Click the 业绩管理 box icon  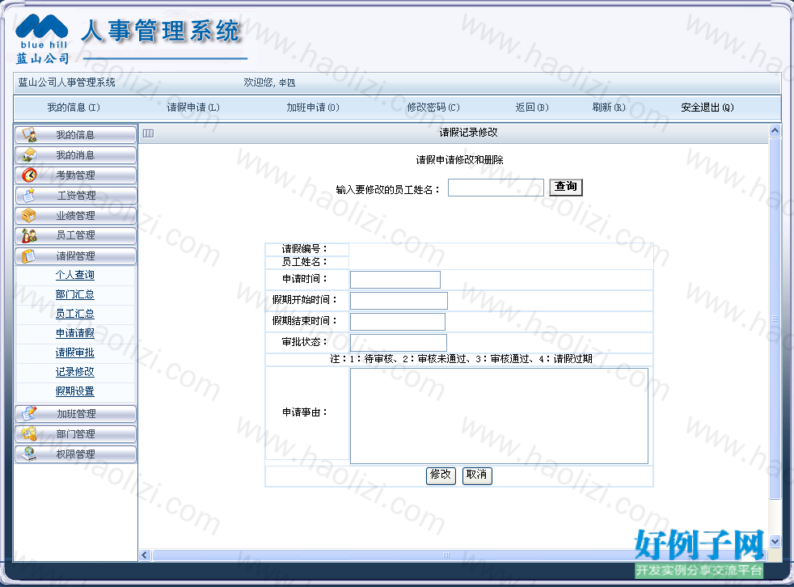coord(29,216)
